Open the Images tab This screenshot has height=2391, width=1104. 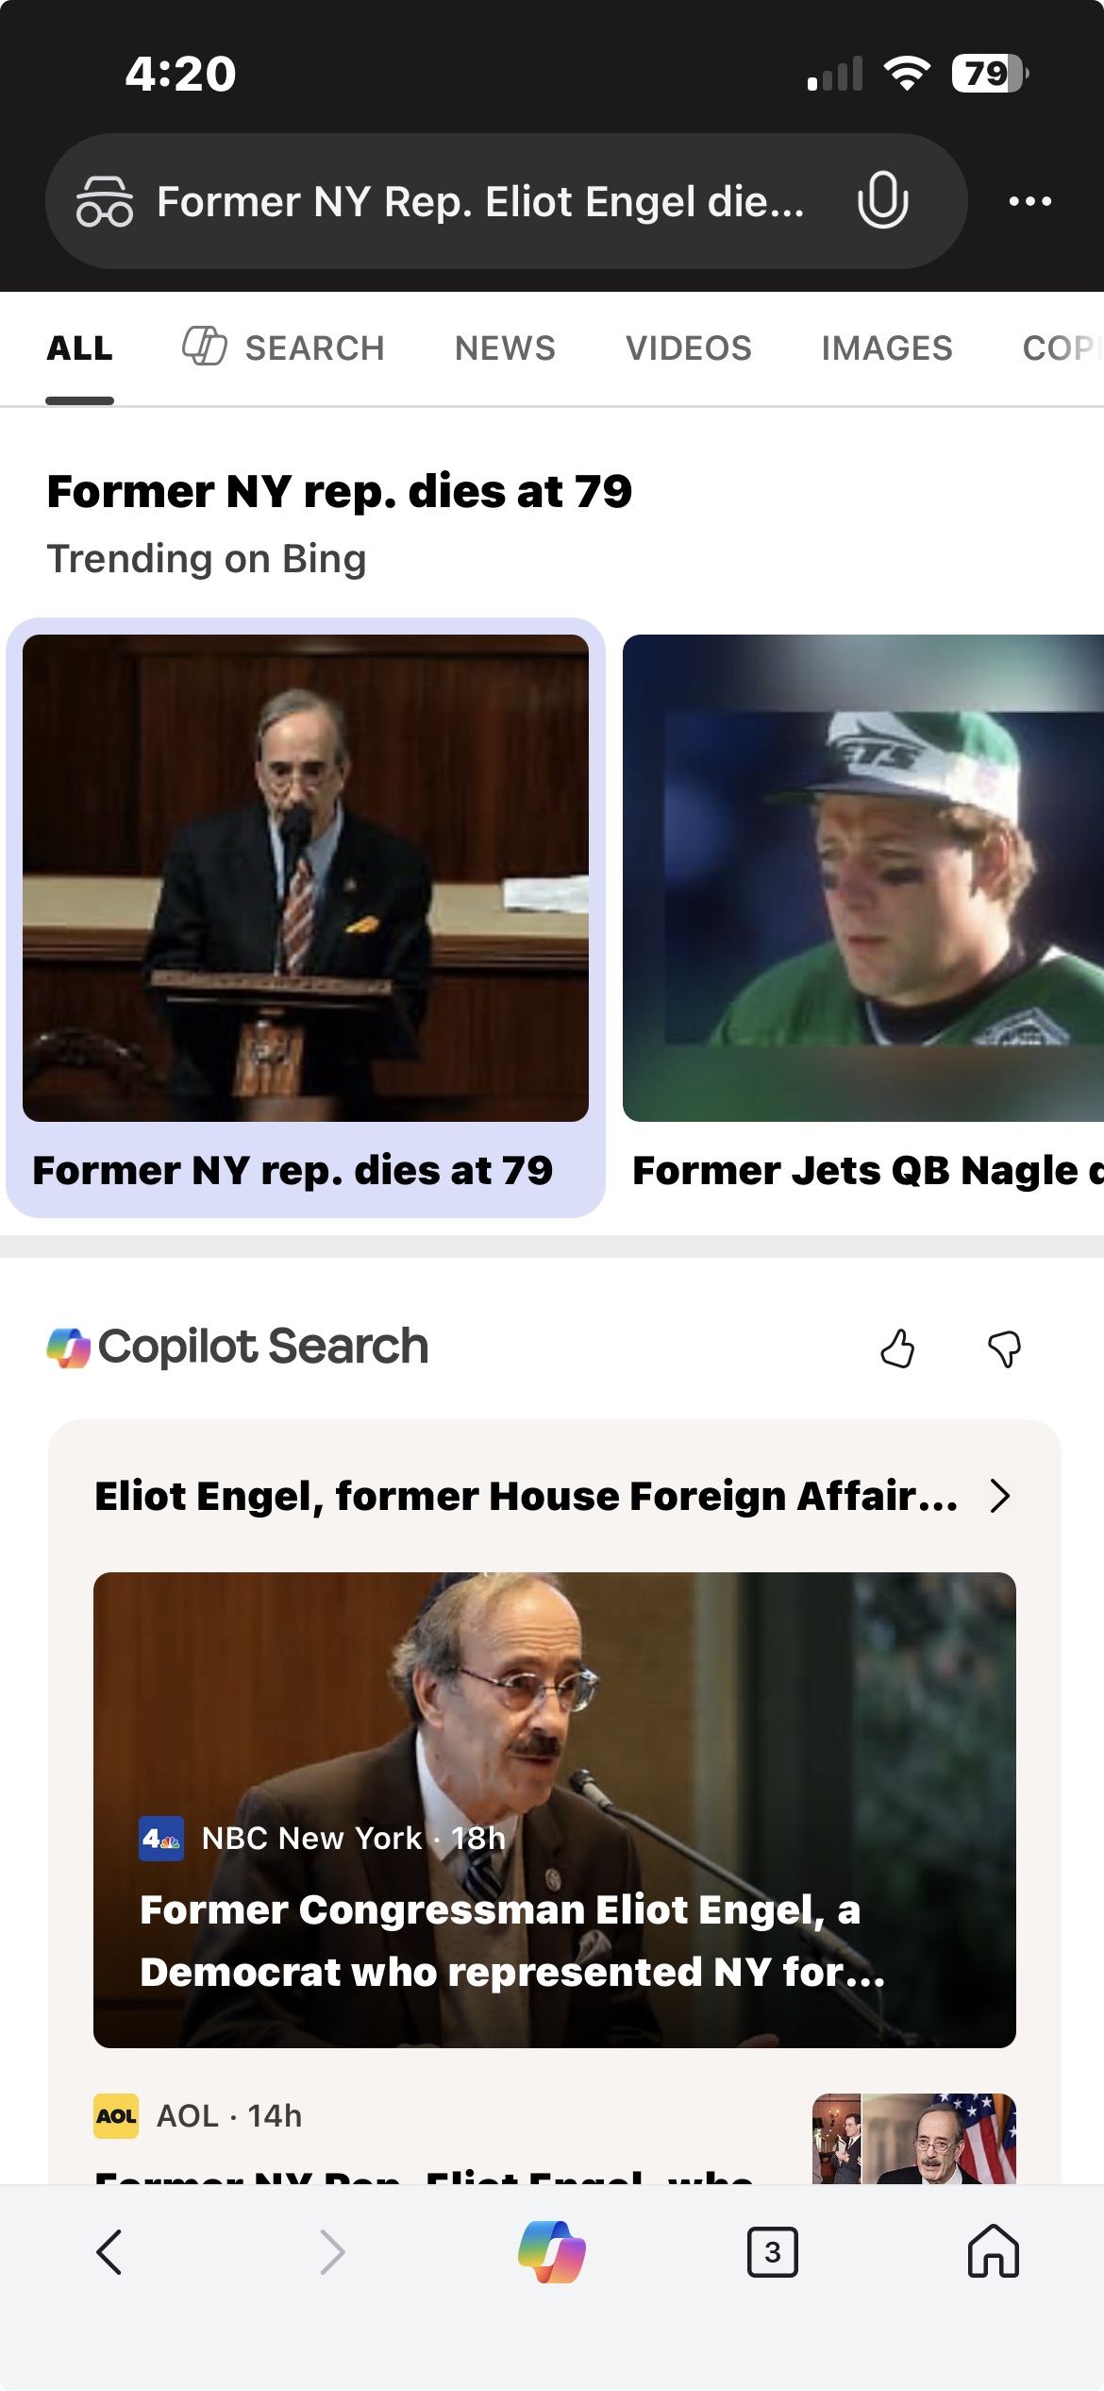coord(886,348)
